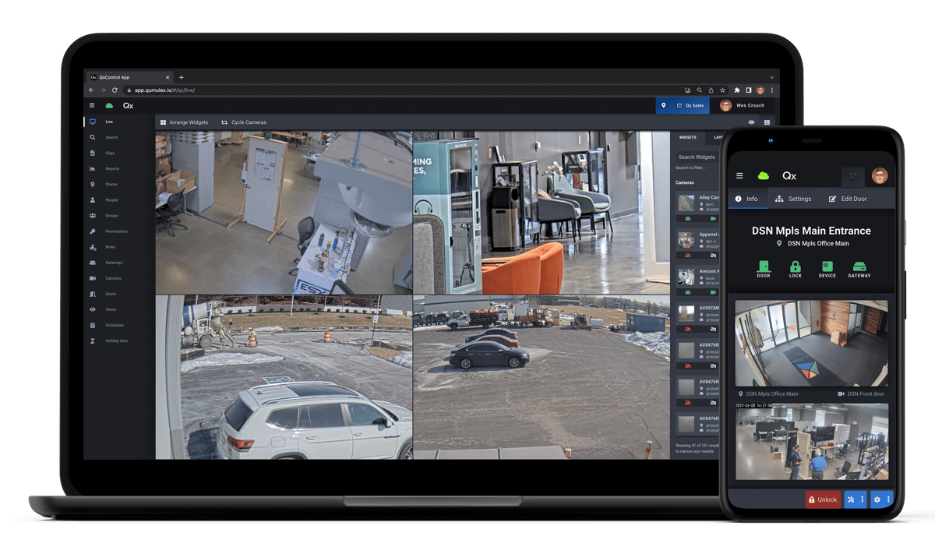Open the Permissions key icon
Viewport: 935px width, 547px height.
click(x=93, y=231)
